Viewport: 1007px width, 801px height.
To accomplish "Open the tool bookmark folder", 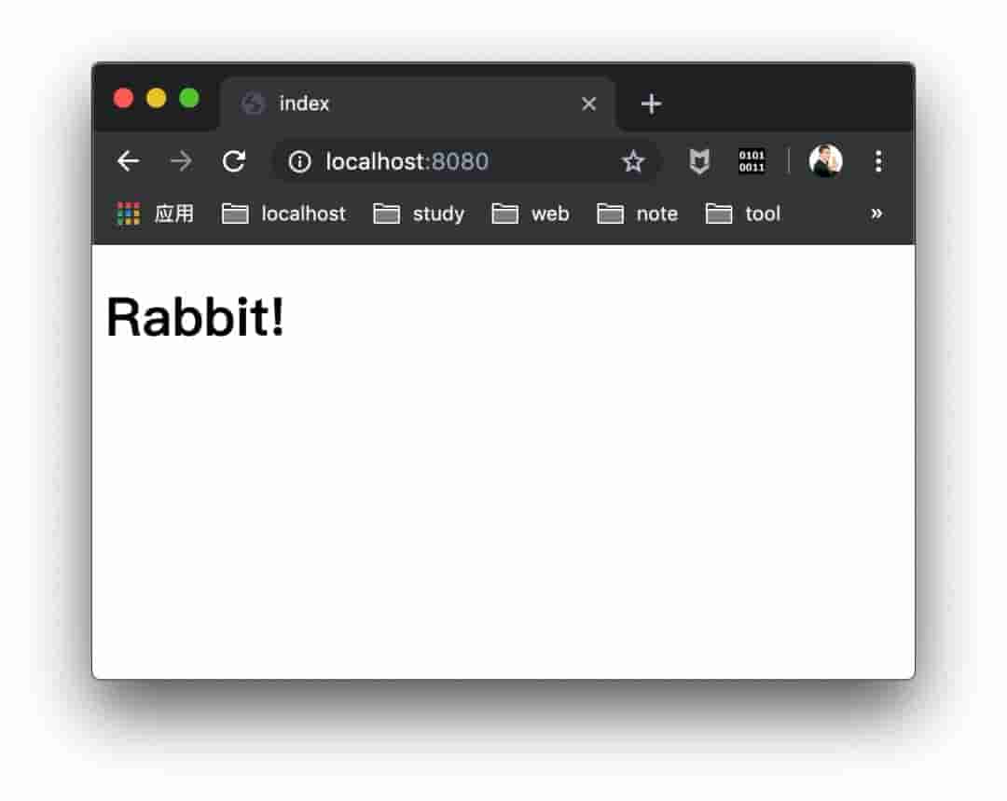I will tap(743, 214).
